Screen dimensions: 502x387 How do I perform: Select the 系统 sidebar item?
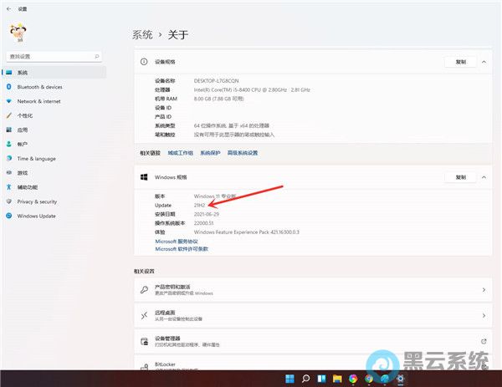[x=54, y=73]
